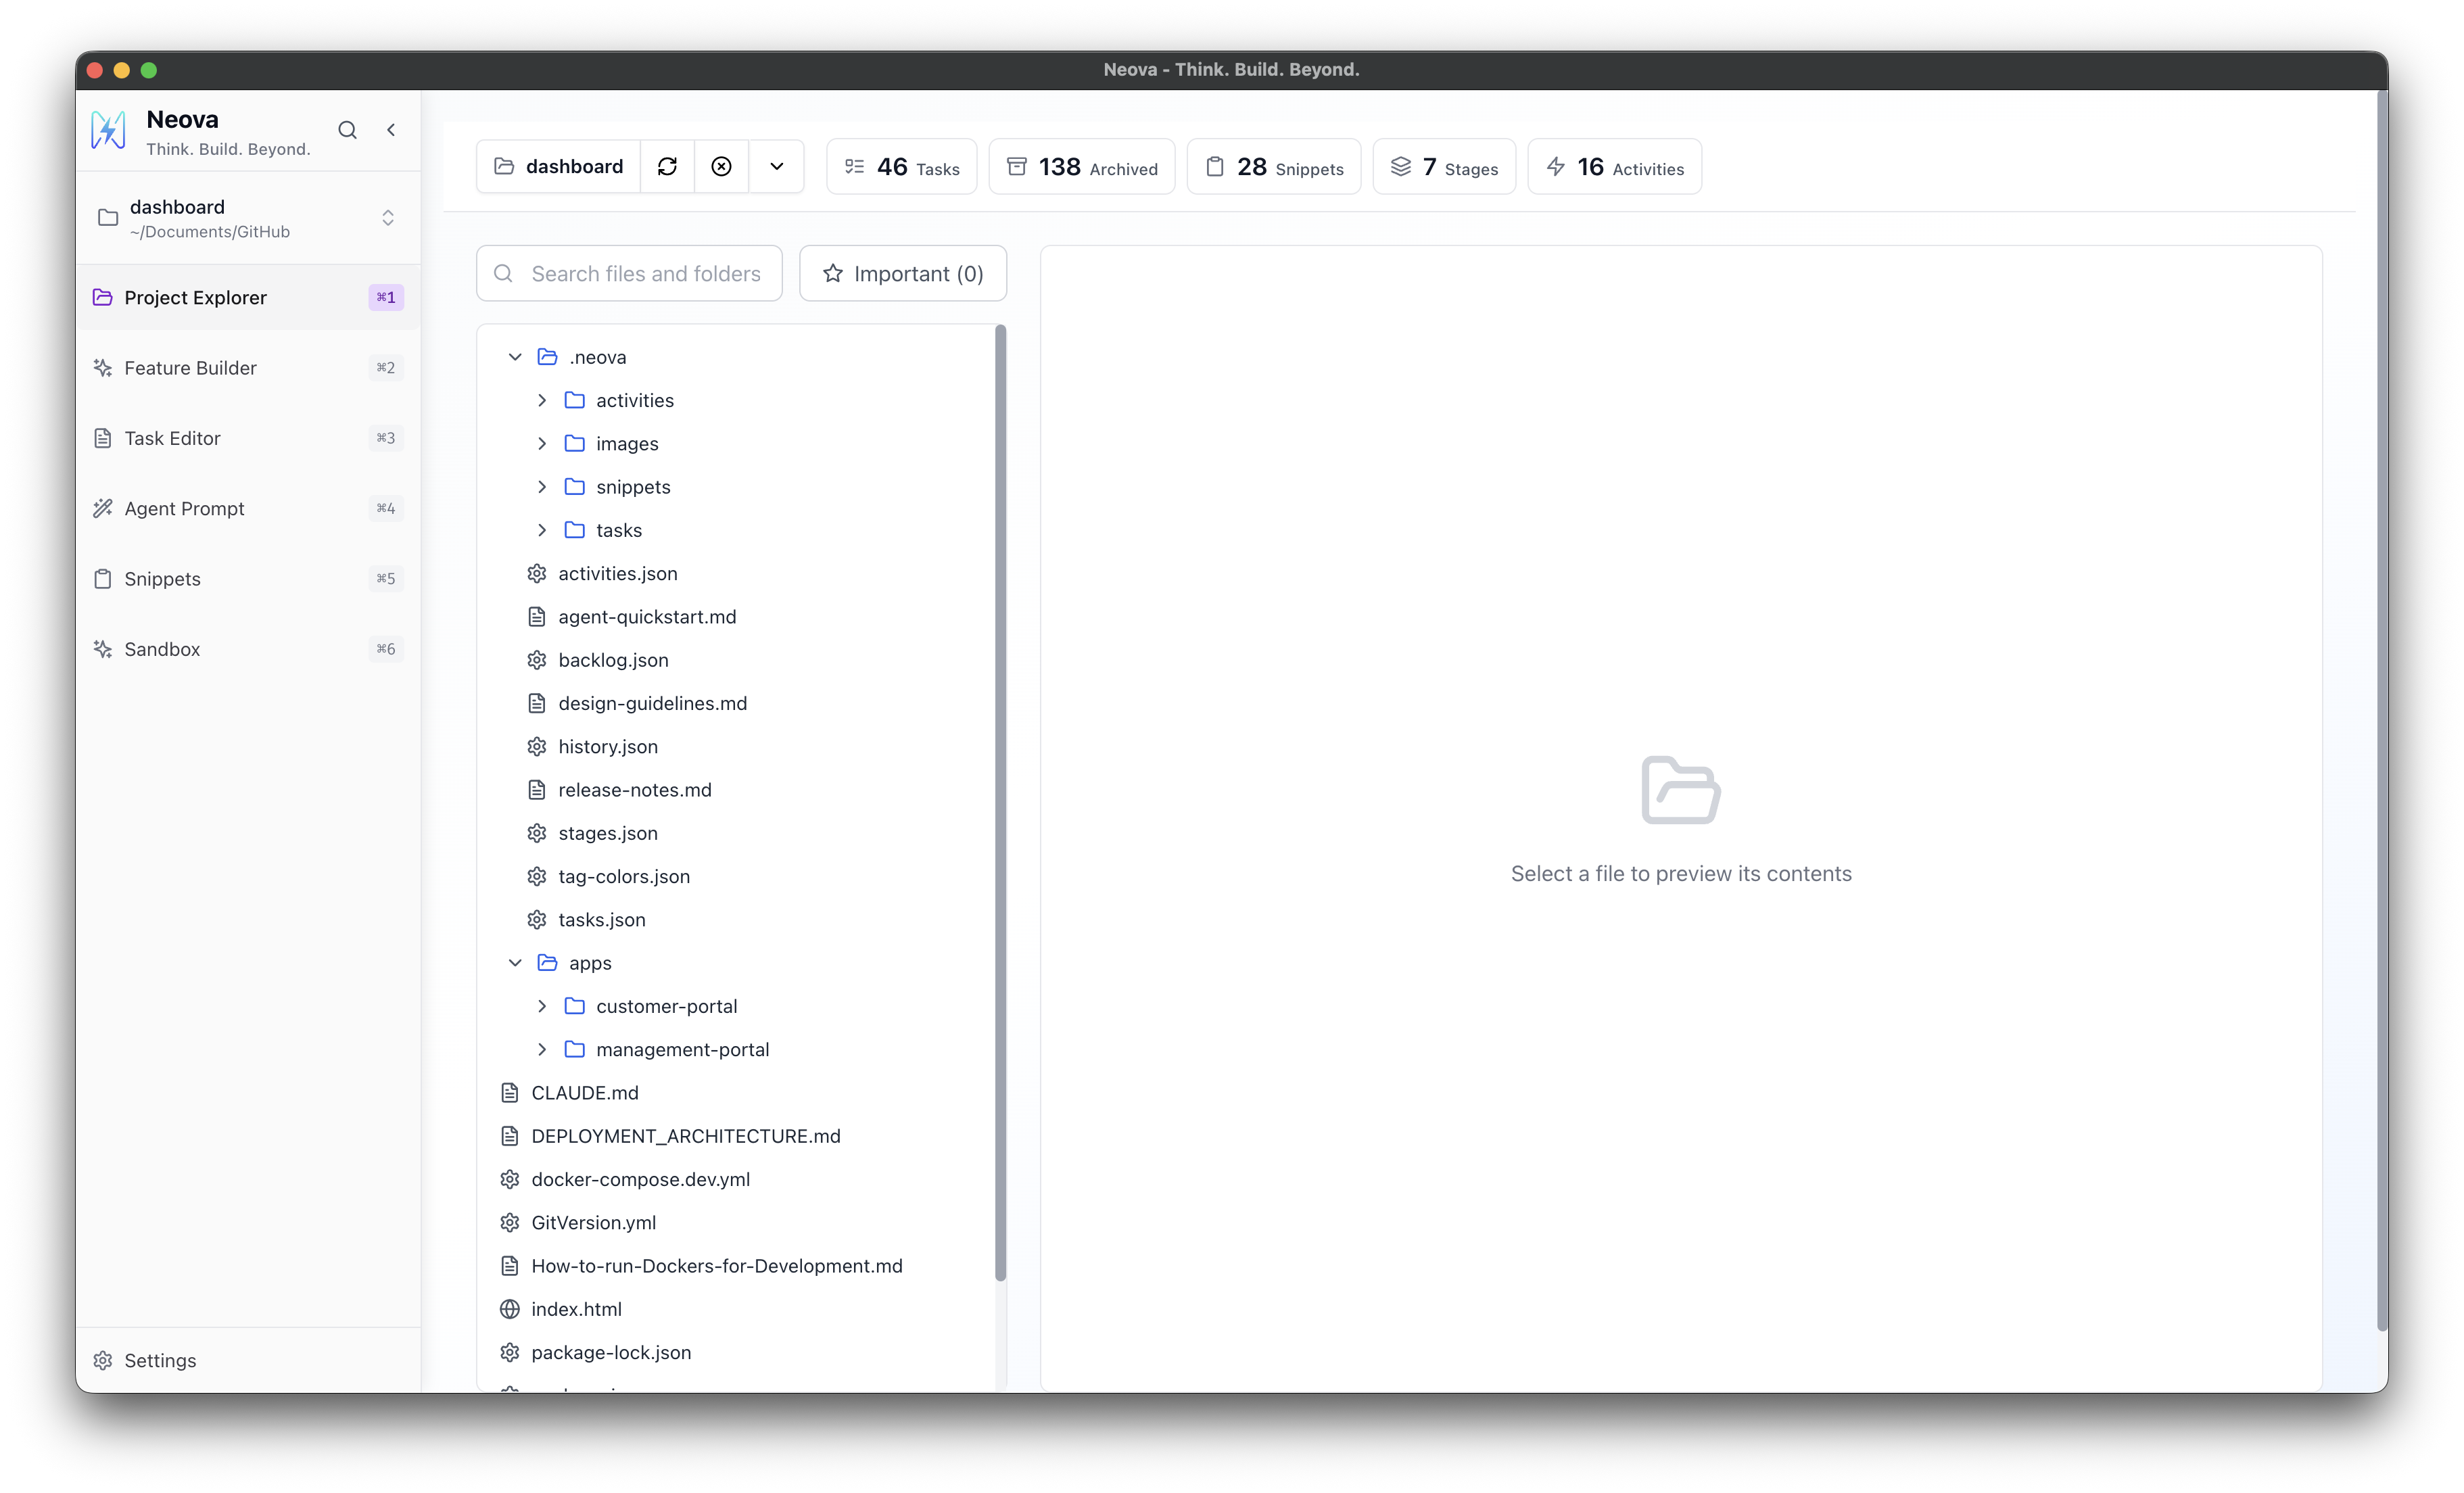Collapse the .neova folder
This screenshot has height=1493, width=2464.
pyautogui.click(x=515, y=356)
